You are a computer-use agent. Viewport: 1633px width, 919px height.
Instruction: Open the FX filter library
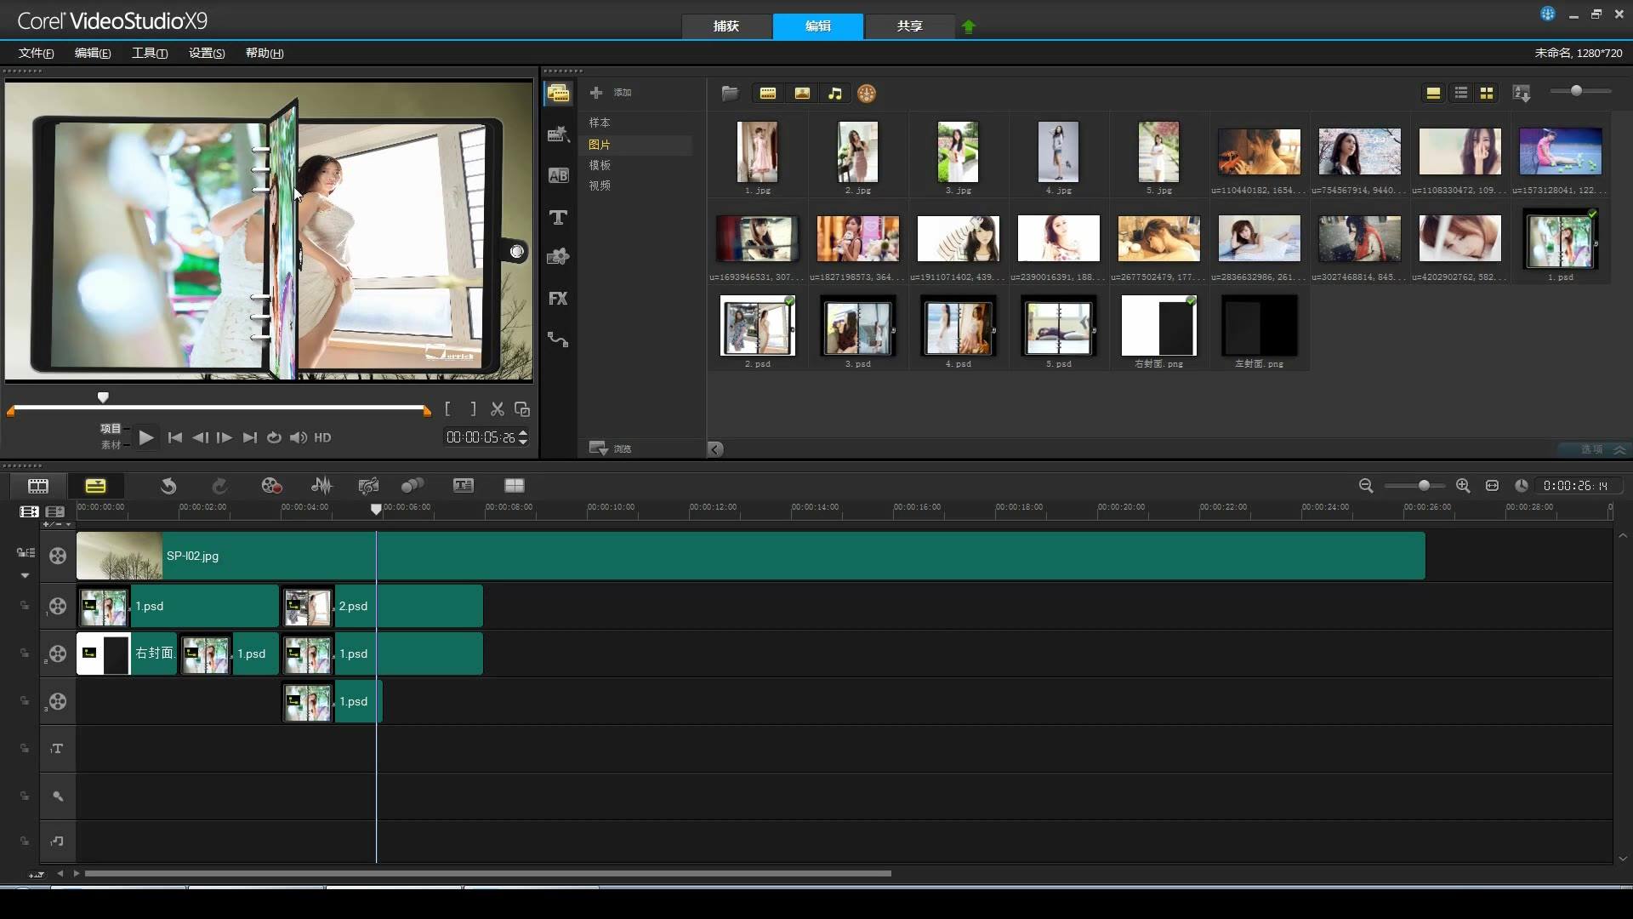coord(558,299)
